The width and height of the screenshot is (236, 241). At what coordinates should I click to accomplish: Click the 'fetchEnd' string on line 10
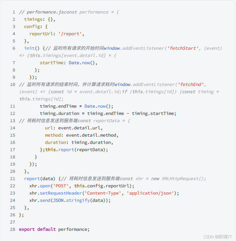pyautogui.click(x=191, y=84)
